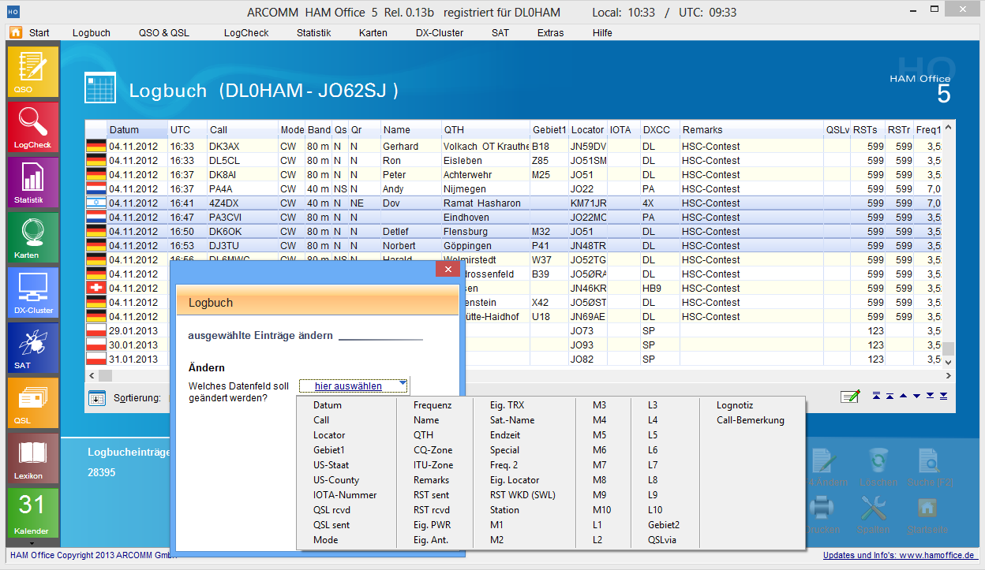
Task: Open the Statistik menu
Action: pyautogui.click(x=313, y=33)
